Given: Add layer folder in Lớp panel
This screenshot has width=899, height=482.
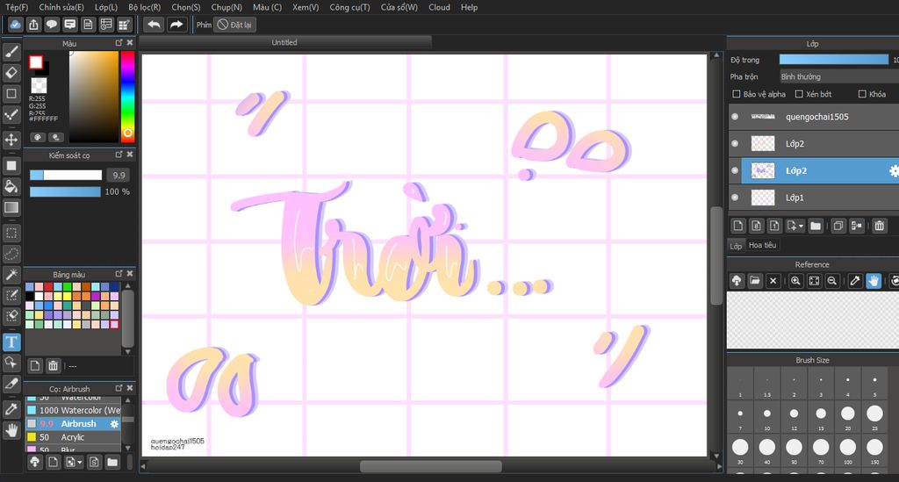Looking at the screenshot, I should click(x=816, y=226).
